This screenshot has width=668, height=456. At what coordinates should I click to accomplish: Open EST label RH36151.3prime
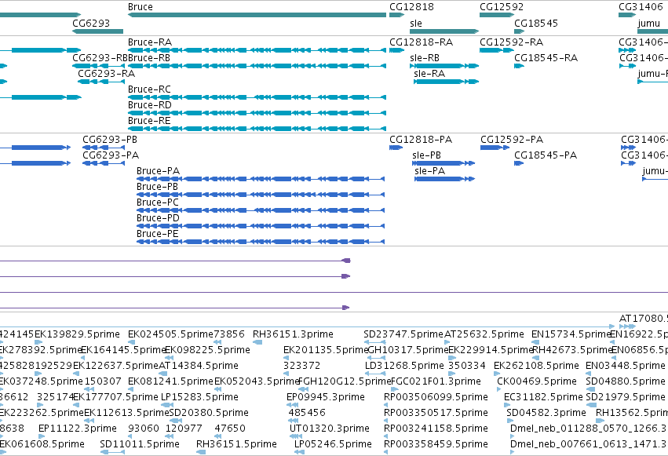pos(293,334)
